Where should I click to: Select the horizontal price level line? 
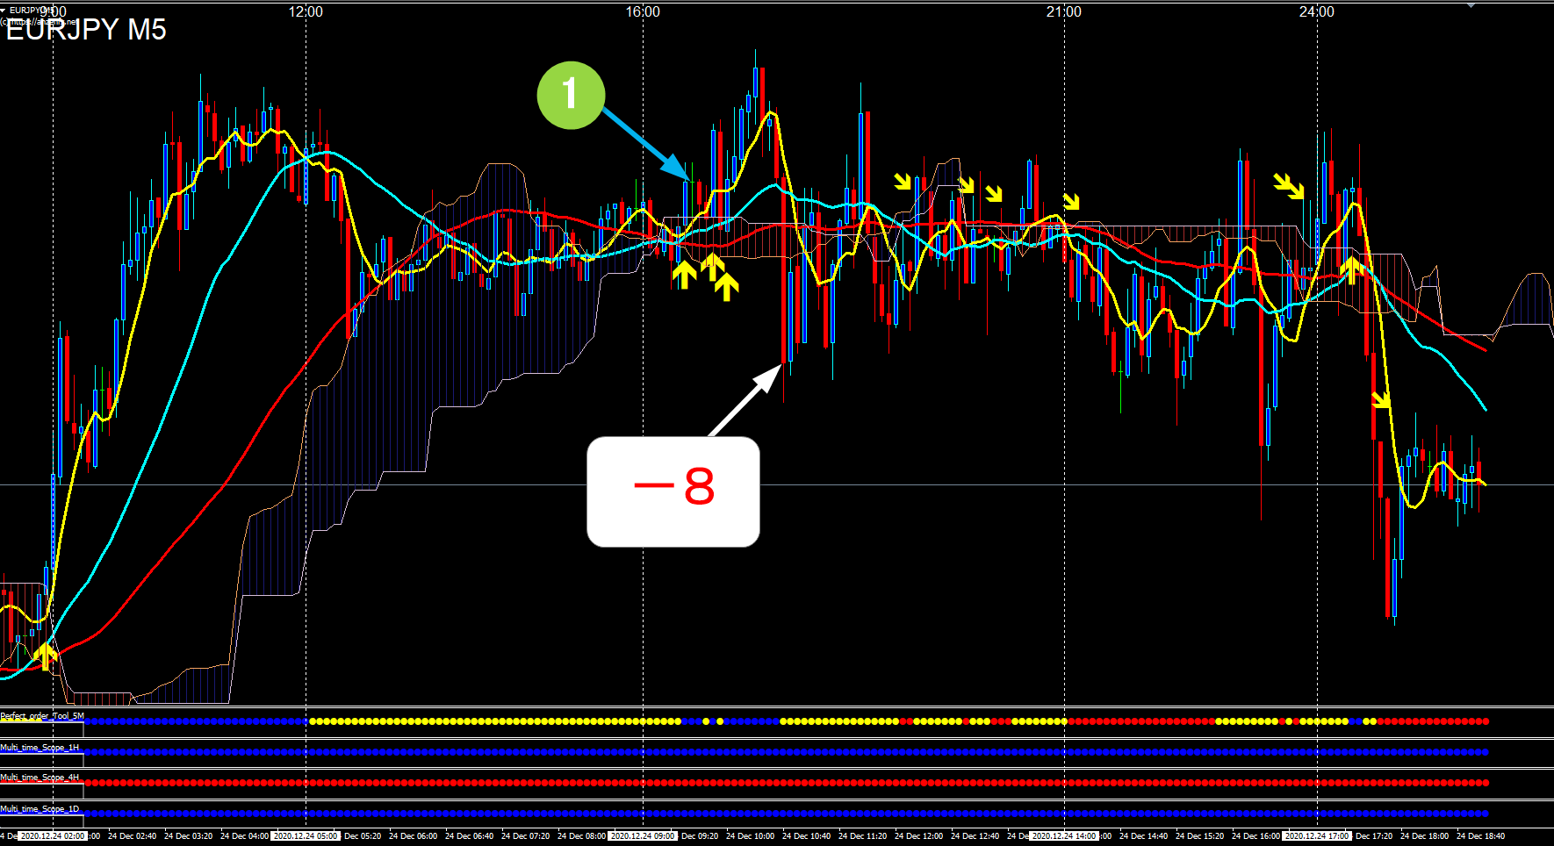point(777,484)
